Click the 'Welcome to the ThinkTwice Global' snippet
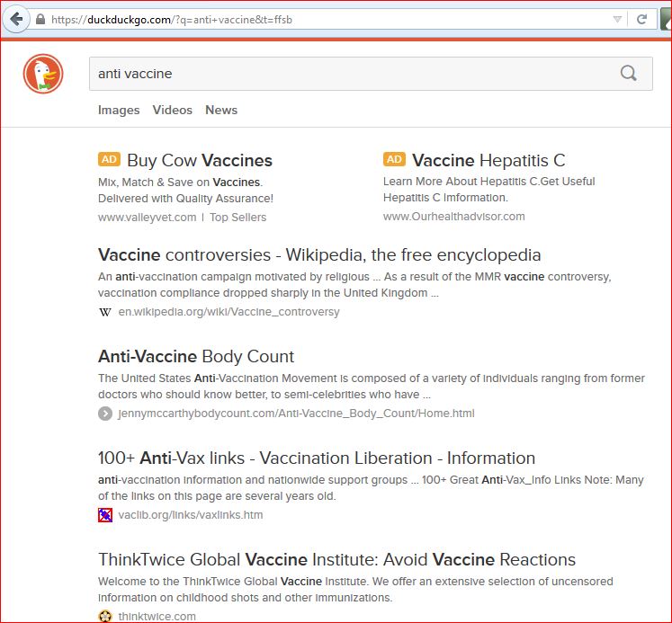The width and height of the screenshot is (672, 623). [x=355, y=589]
